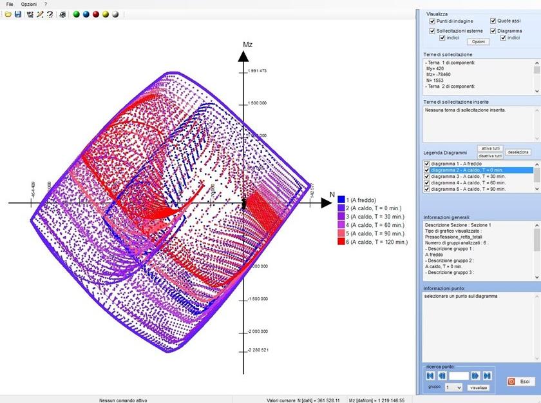
Task: Click the save floppy disk icon
Action: click(17, 14)
